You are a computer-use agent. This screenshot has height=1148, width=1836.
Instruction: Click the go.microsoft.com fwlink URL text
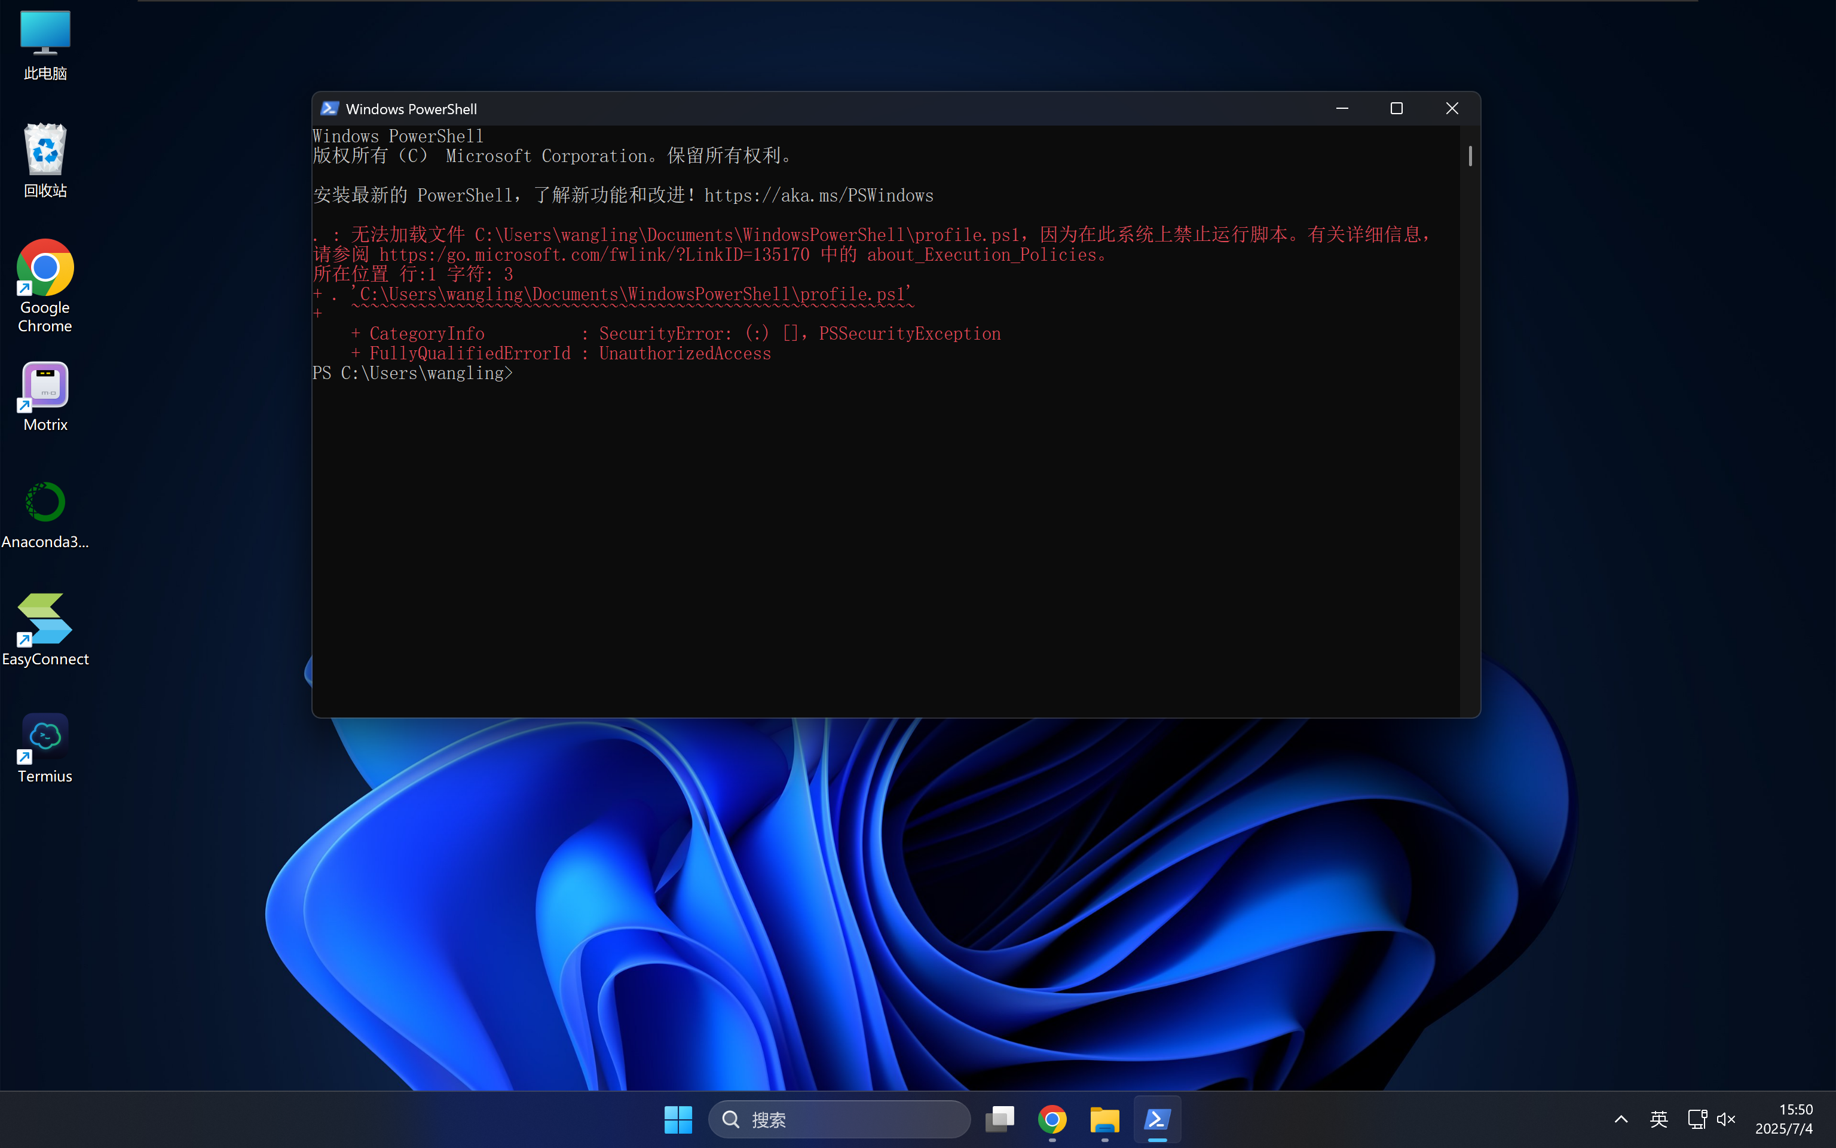594,255
